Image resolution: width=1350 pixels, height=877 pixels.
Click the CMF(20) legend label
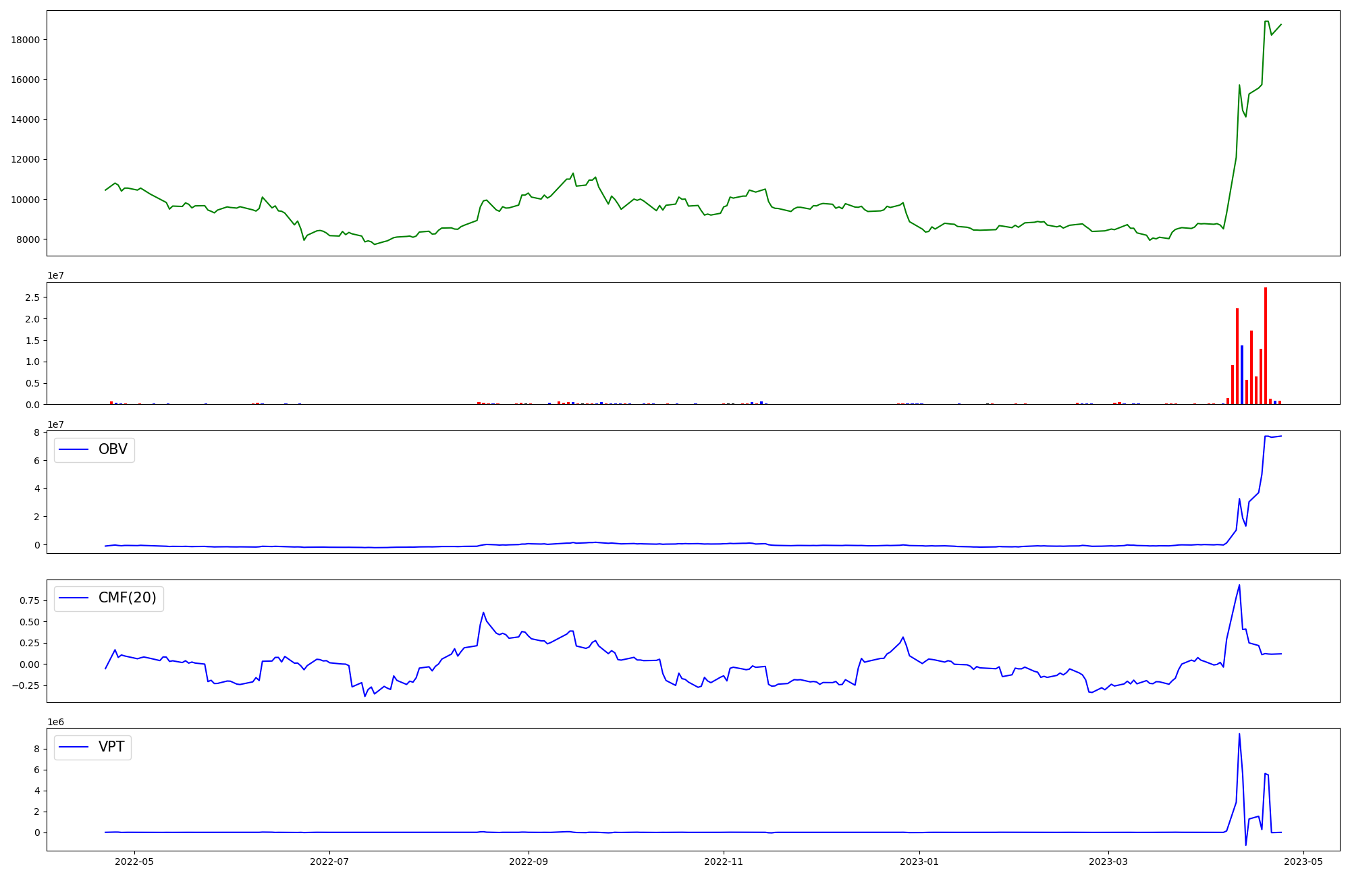pos(127,598)
